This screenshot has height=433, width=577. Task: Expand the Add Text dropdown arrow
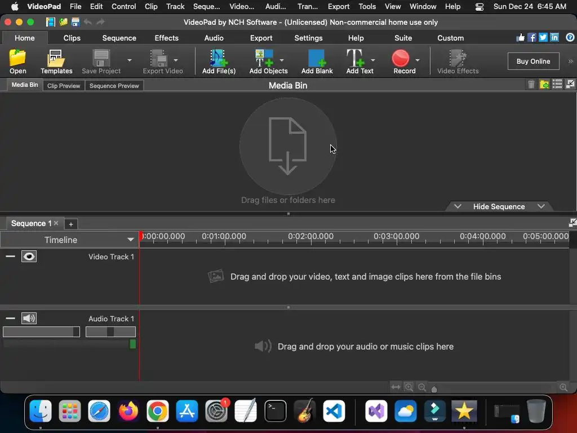pos(373,60)
